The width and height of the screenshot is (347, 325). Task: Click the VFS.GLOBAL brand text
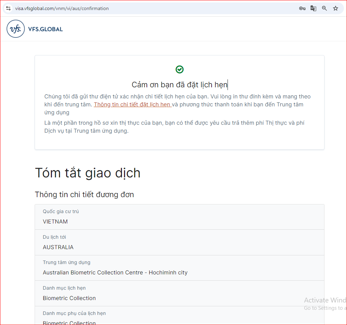[x=46, y=29]
